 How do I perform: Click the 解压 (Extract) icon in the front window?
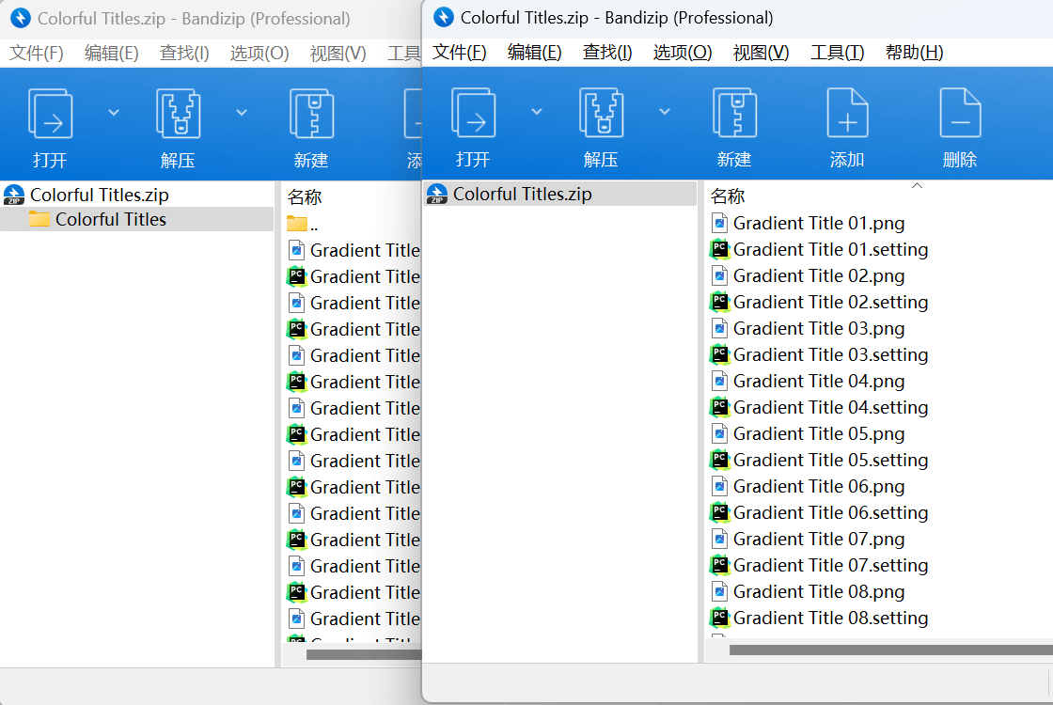[601, 113]
